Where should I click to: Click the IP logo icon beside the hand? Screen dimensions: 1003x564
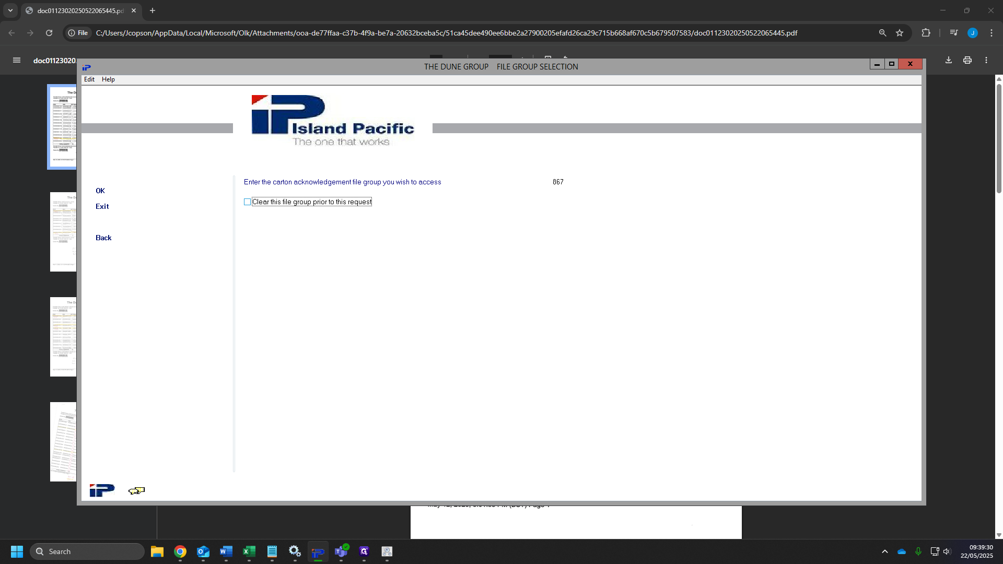pyautogui.click(x=102, y=490)
